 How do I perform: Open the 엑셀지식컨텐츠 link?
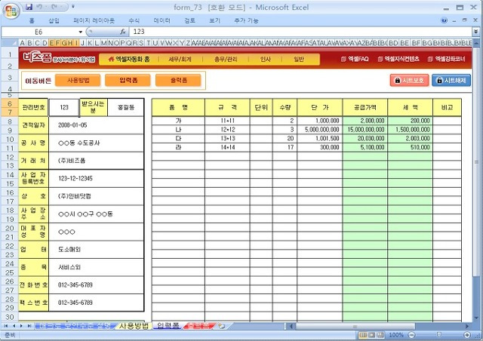click(x=398, y=59)
